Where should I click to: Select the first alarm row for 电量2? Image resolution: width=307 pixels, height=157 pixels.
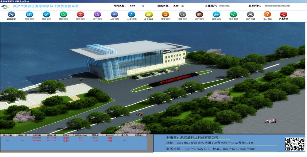[x=66, y=138]
